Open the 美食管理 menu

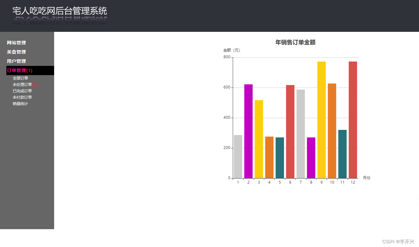[17, 52]
